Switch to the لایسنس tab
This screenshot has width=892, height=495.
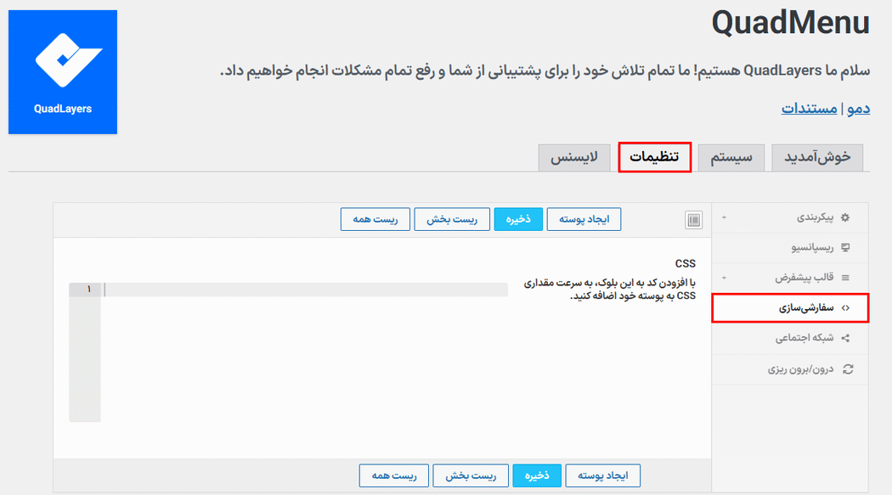pos(574,157)
